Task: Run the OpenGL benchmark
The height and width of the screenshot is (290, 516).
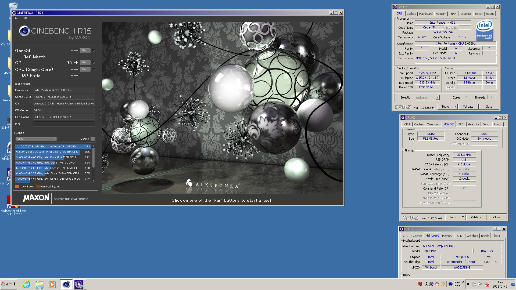Action: coord(85,50)
